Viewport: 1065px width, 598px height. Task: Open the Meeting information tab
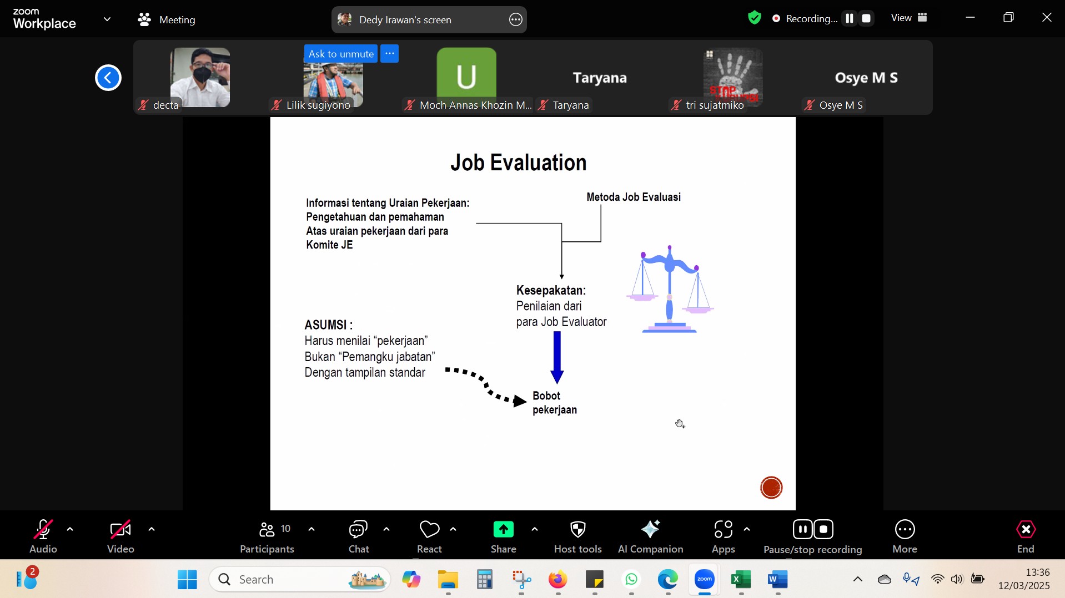pyautogui.click(x=167, y=19)
